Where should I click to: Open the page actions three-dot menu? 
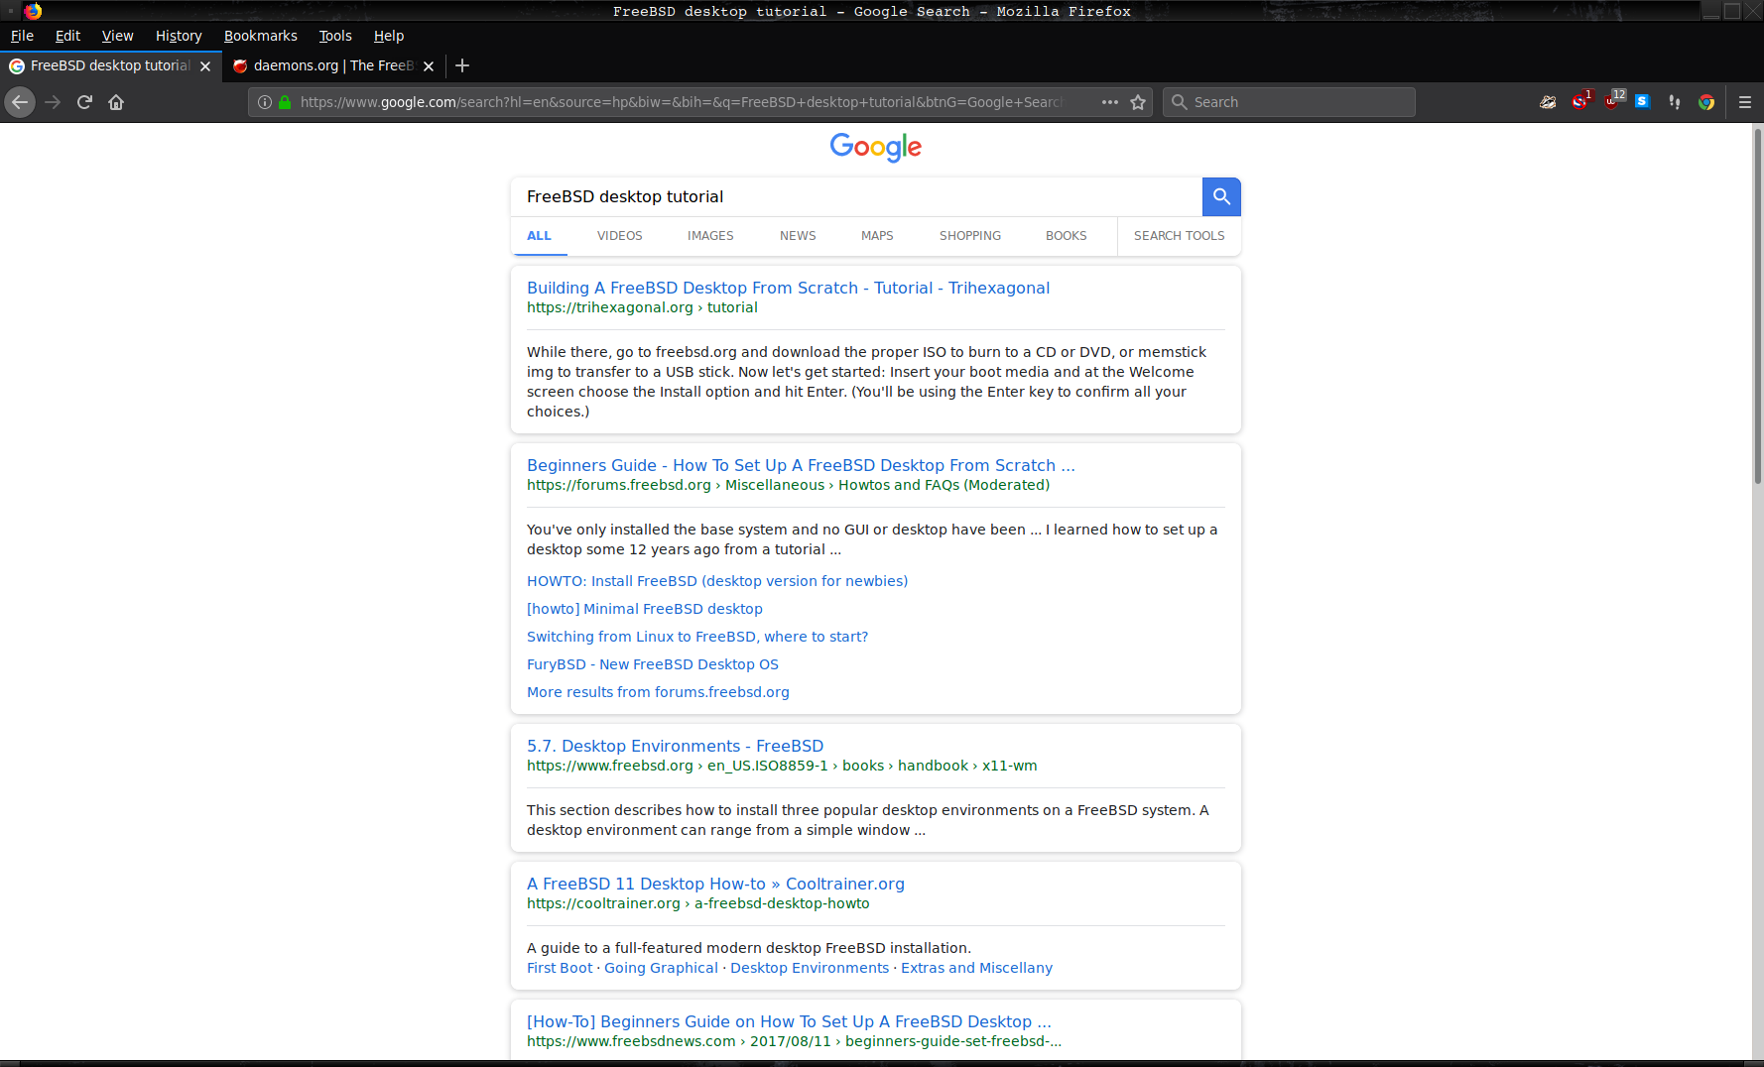[x=1110, y=102]
